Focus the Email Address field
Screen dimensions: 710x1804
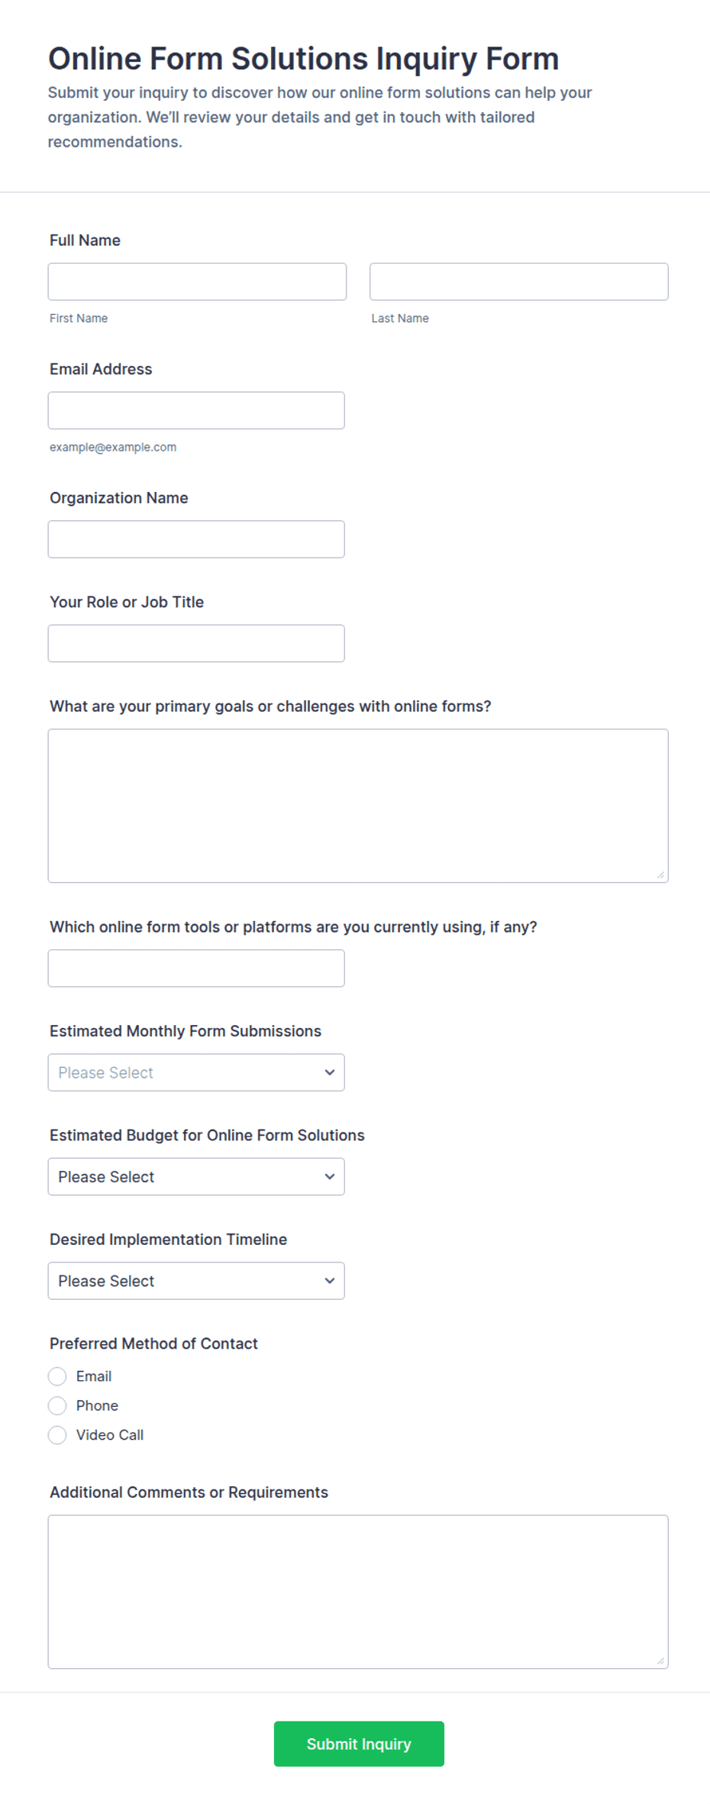point(196,411)
